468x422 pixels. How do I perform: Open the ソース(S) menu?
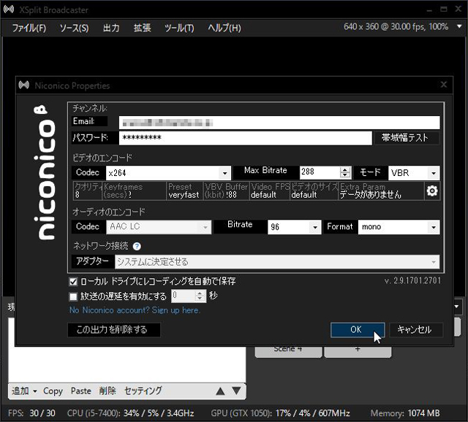74,28
